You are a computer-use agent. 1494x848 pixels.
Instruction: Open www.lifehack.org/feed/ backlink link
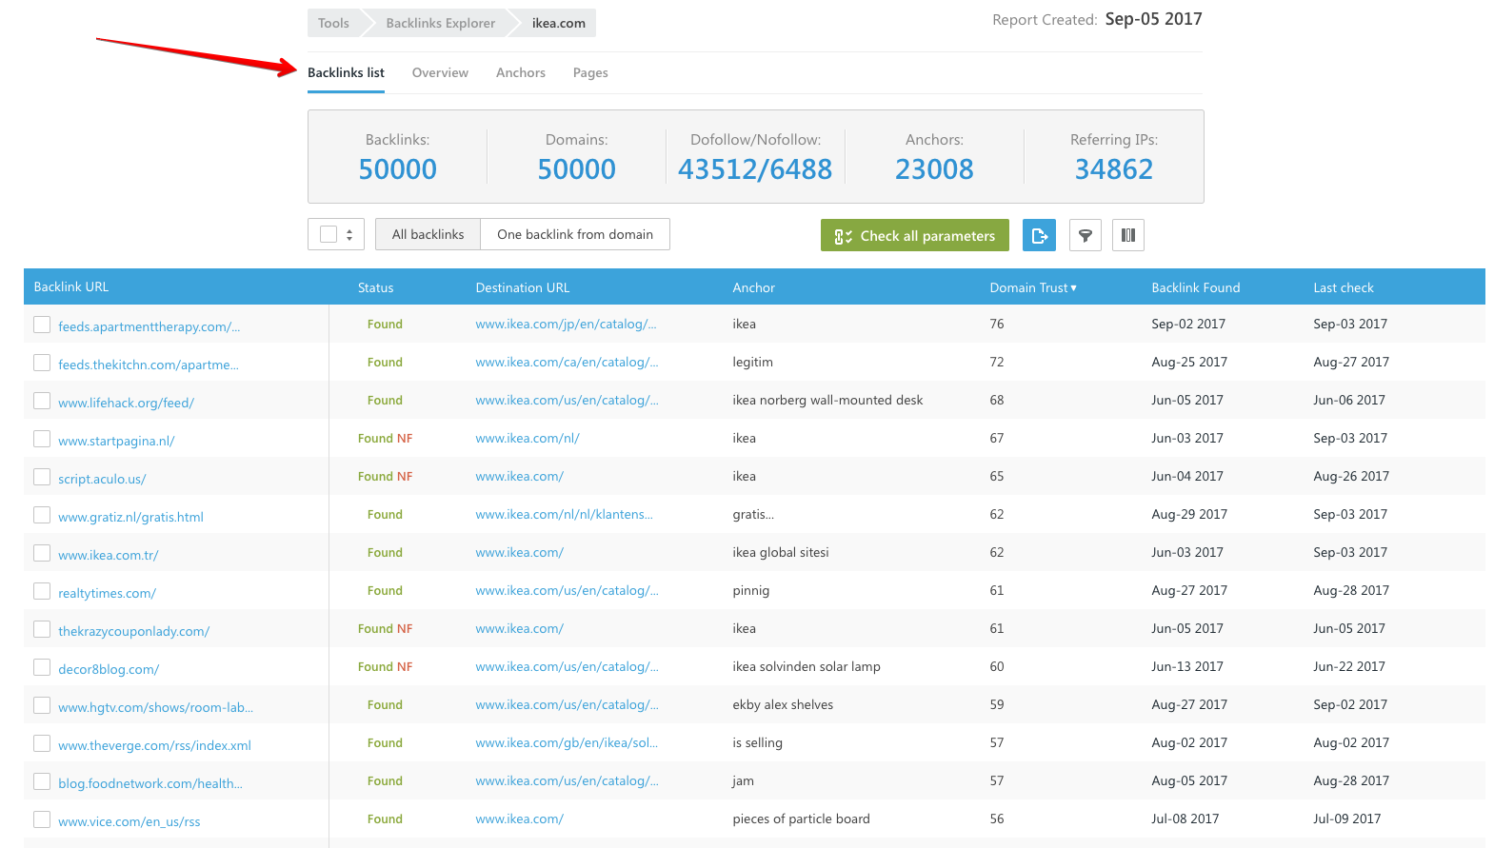[126, 403]
